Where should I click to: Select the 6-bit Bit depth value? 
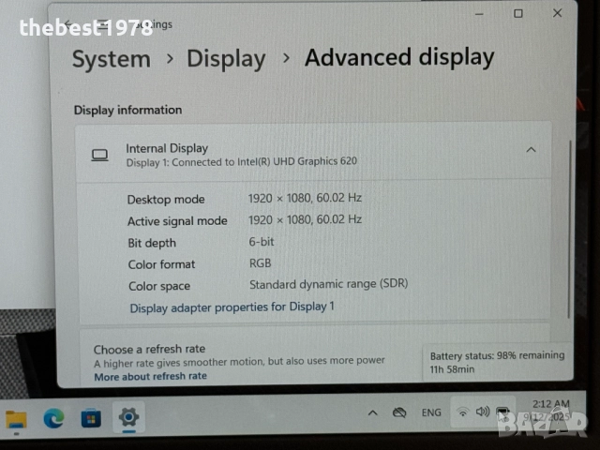pos(262,242)
